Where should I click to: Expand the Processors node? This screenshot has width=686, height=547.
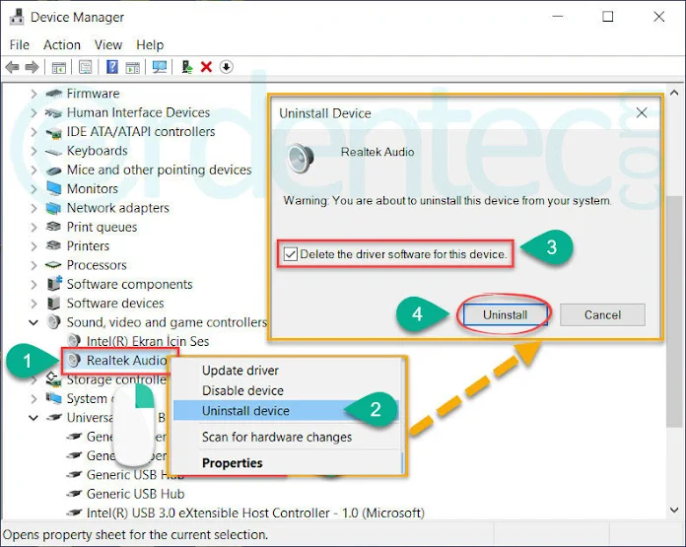(34, 265)
